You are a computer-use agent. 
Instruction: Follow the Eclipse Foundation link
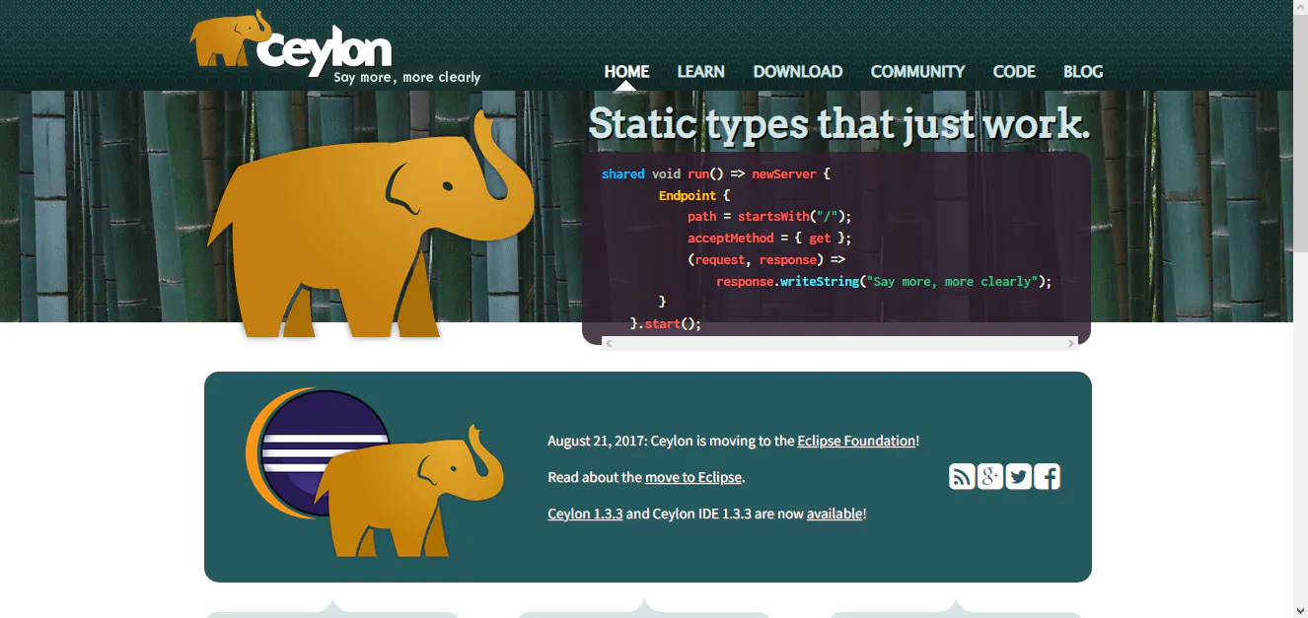tap(855, 441)
